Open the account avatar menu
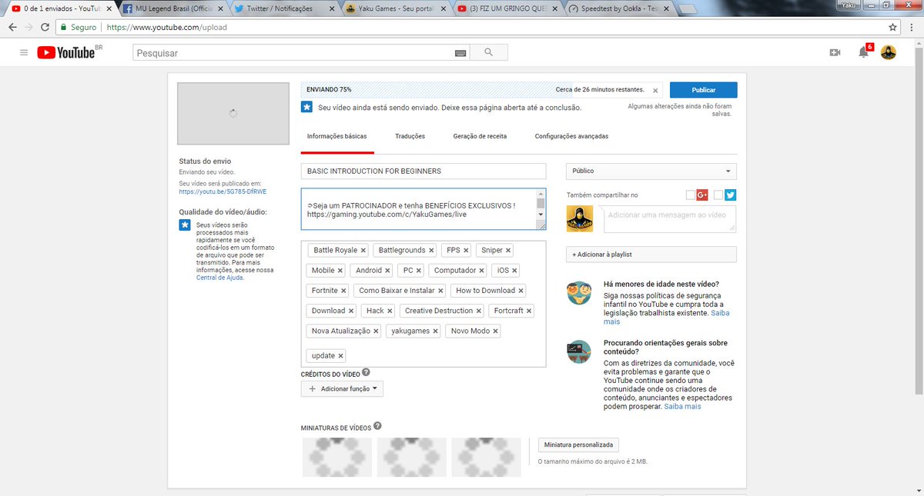 [889, 52]
